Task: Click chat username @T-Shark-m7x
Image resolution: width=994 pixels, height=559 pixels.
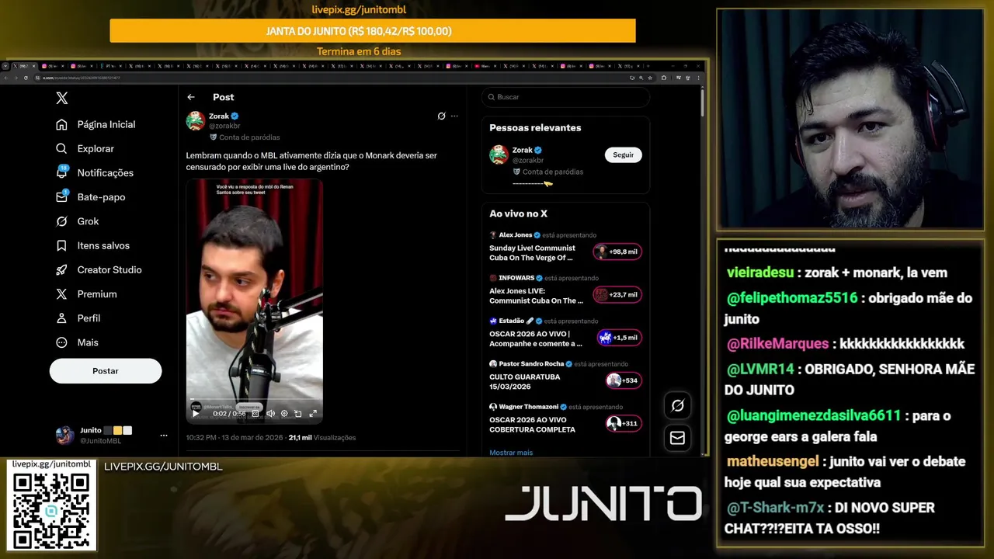Action: pos(776,508)
